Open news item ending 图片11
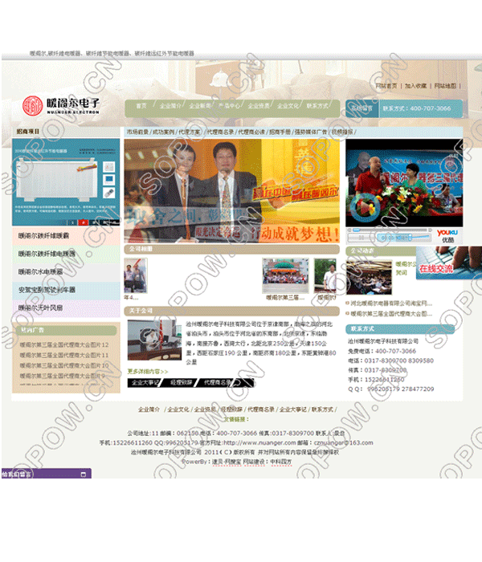482x562 pixels. point(63,355)
